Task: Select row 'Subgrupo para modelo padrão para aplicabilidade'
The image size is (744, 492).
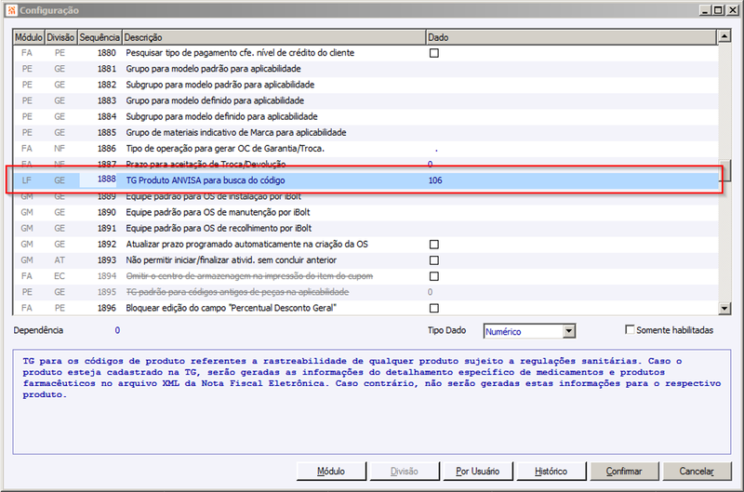Action: (365, 85)
